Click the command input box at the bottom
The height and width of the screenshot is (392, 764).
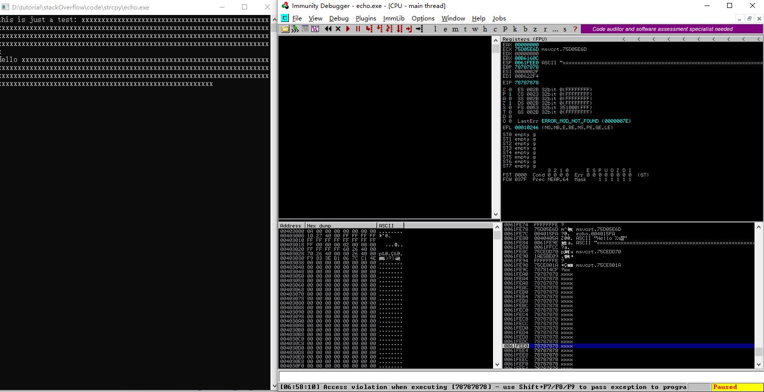pos(520,377)
